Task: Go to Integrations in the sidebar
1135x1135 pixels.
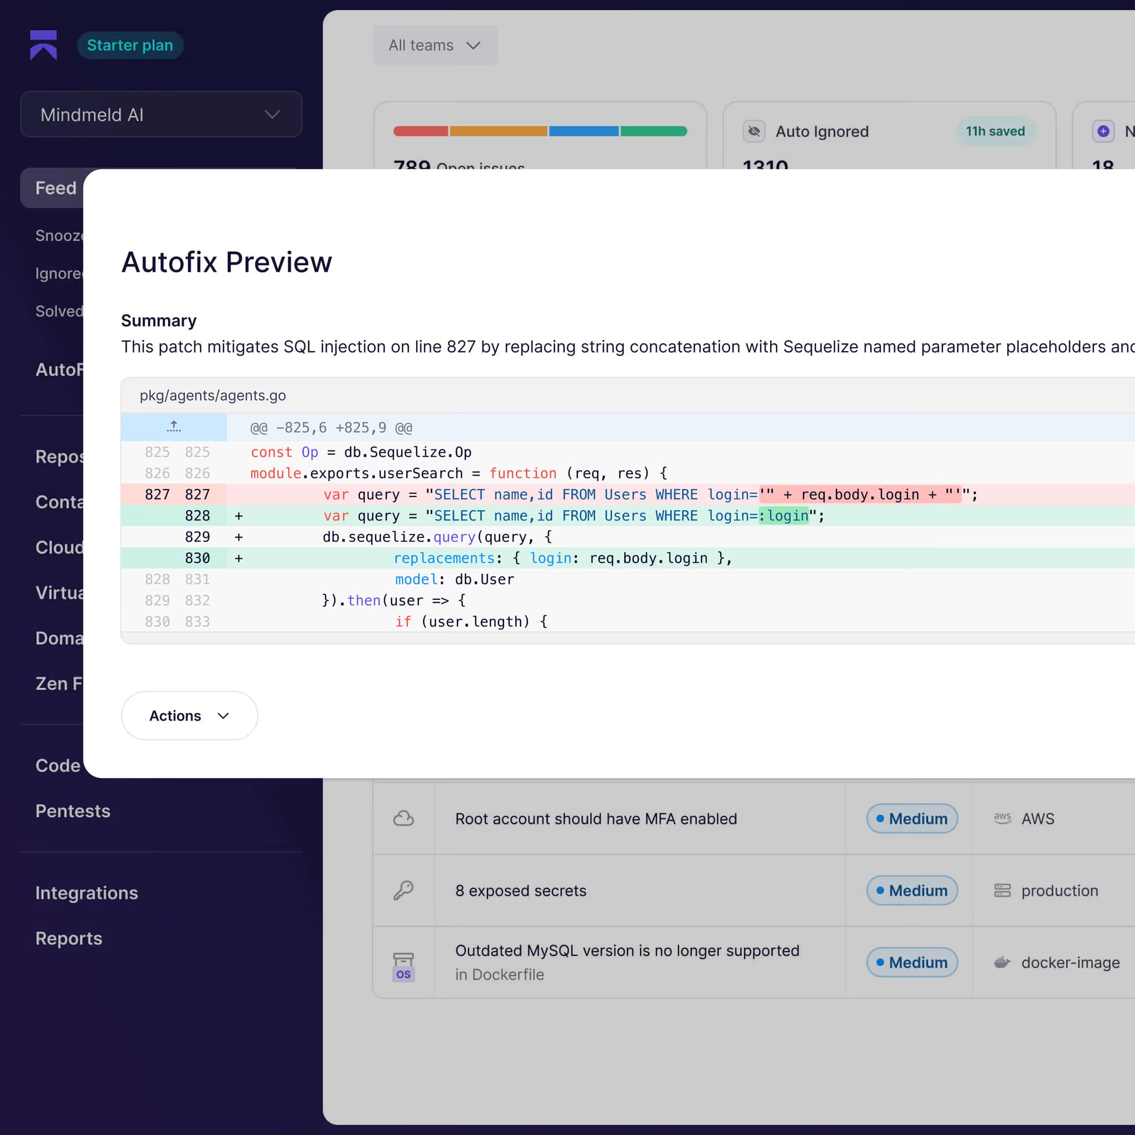Action: coord(86,892)
